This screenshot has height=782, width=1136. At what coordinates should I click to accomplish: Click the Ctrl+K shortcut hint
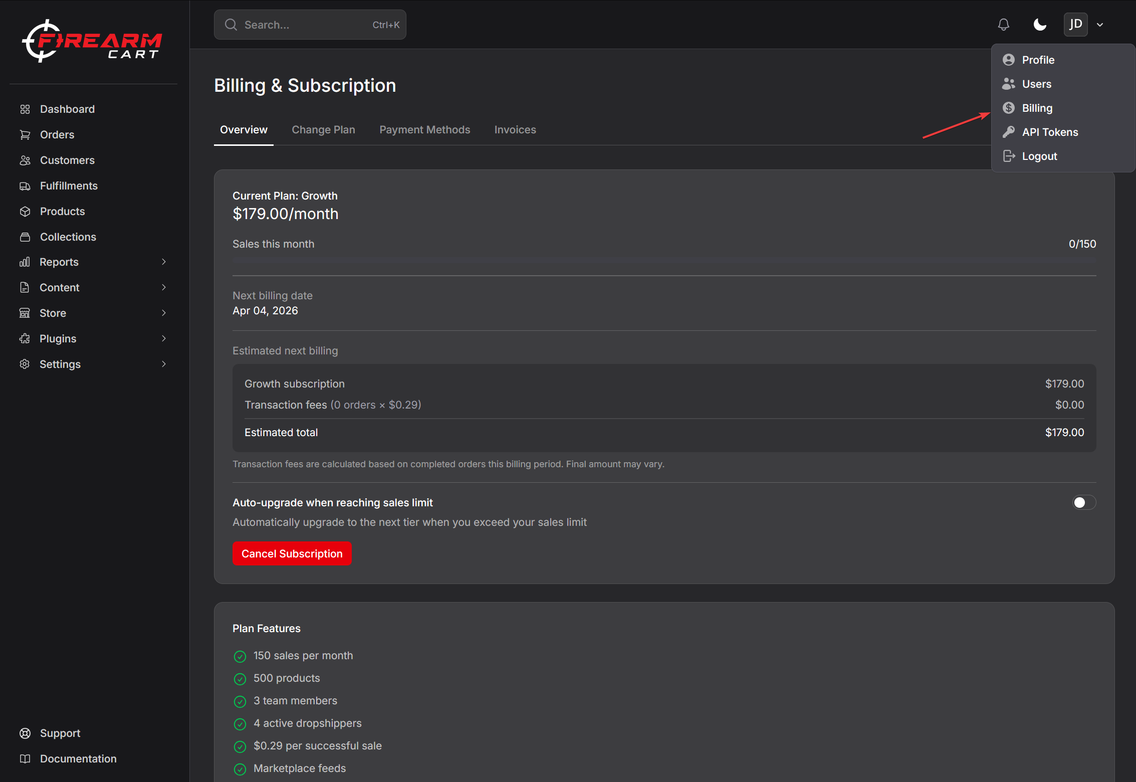pyautogui.click(x=386, y=25)
